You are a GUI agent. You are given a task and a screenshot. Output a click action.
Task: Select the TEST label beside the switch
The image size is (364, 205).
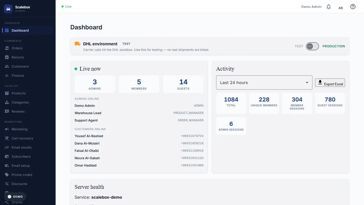point(299,46)
